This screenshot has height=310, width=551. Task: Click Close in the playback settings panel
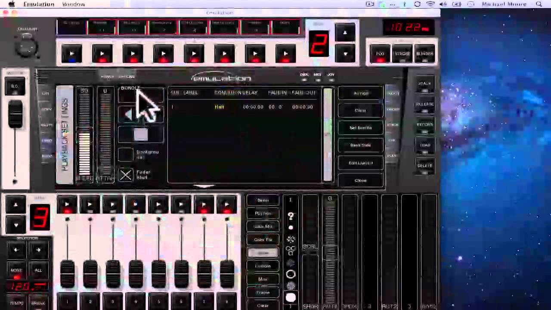[x=361, y=181]
